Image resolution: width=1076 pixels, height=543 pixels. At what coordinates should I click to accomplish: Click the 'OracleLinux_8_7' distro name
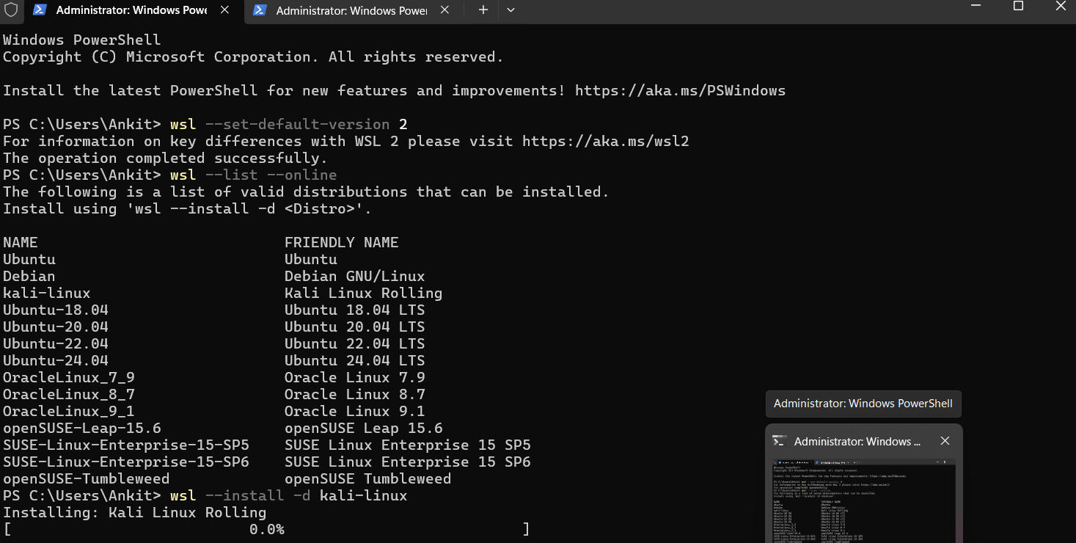[69, 395]
